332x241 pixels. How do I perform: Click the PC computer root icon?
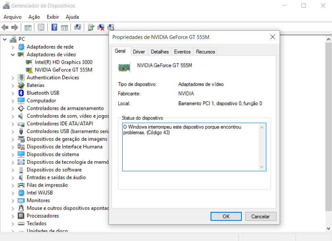coord(13,39)
